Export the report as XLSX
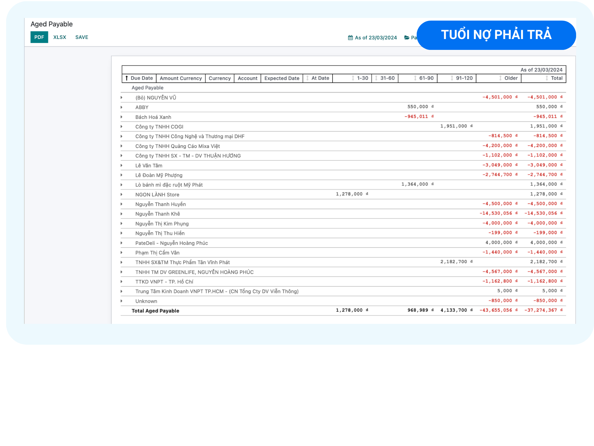 pos(60,37)
